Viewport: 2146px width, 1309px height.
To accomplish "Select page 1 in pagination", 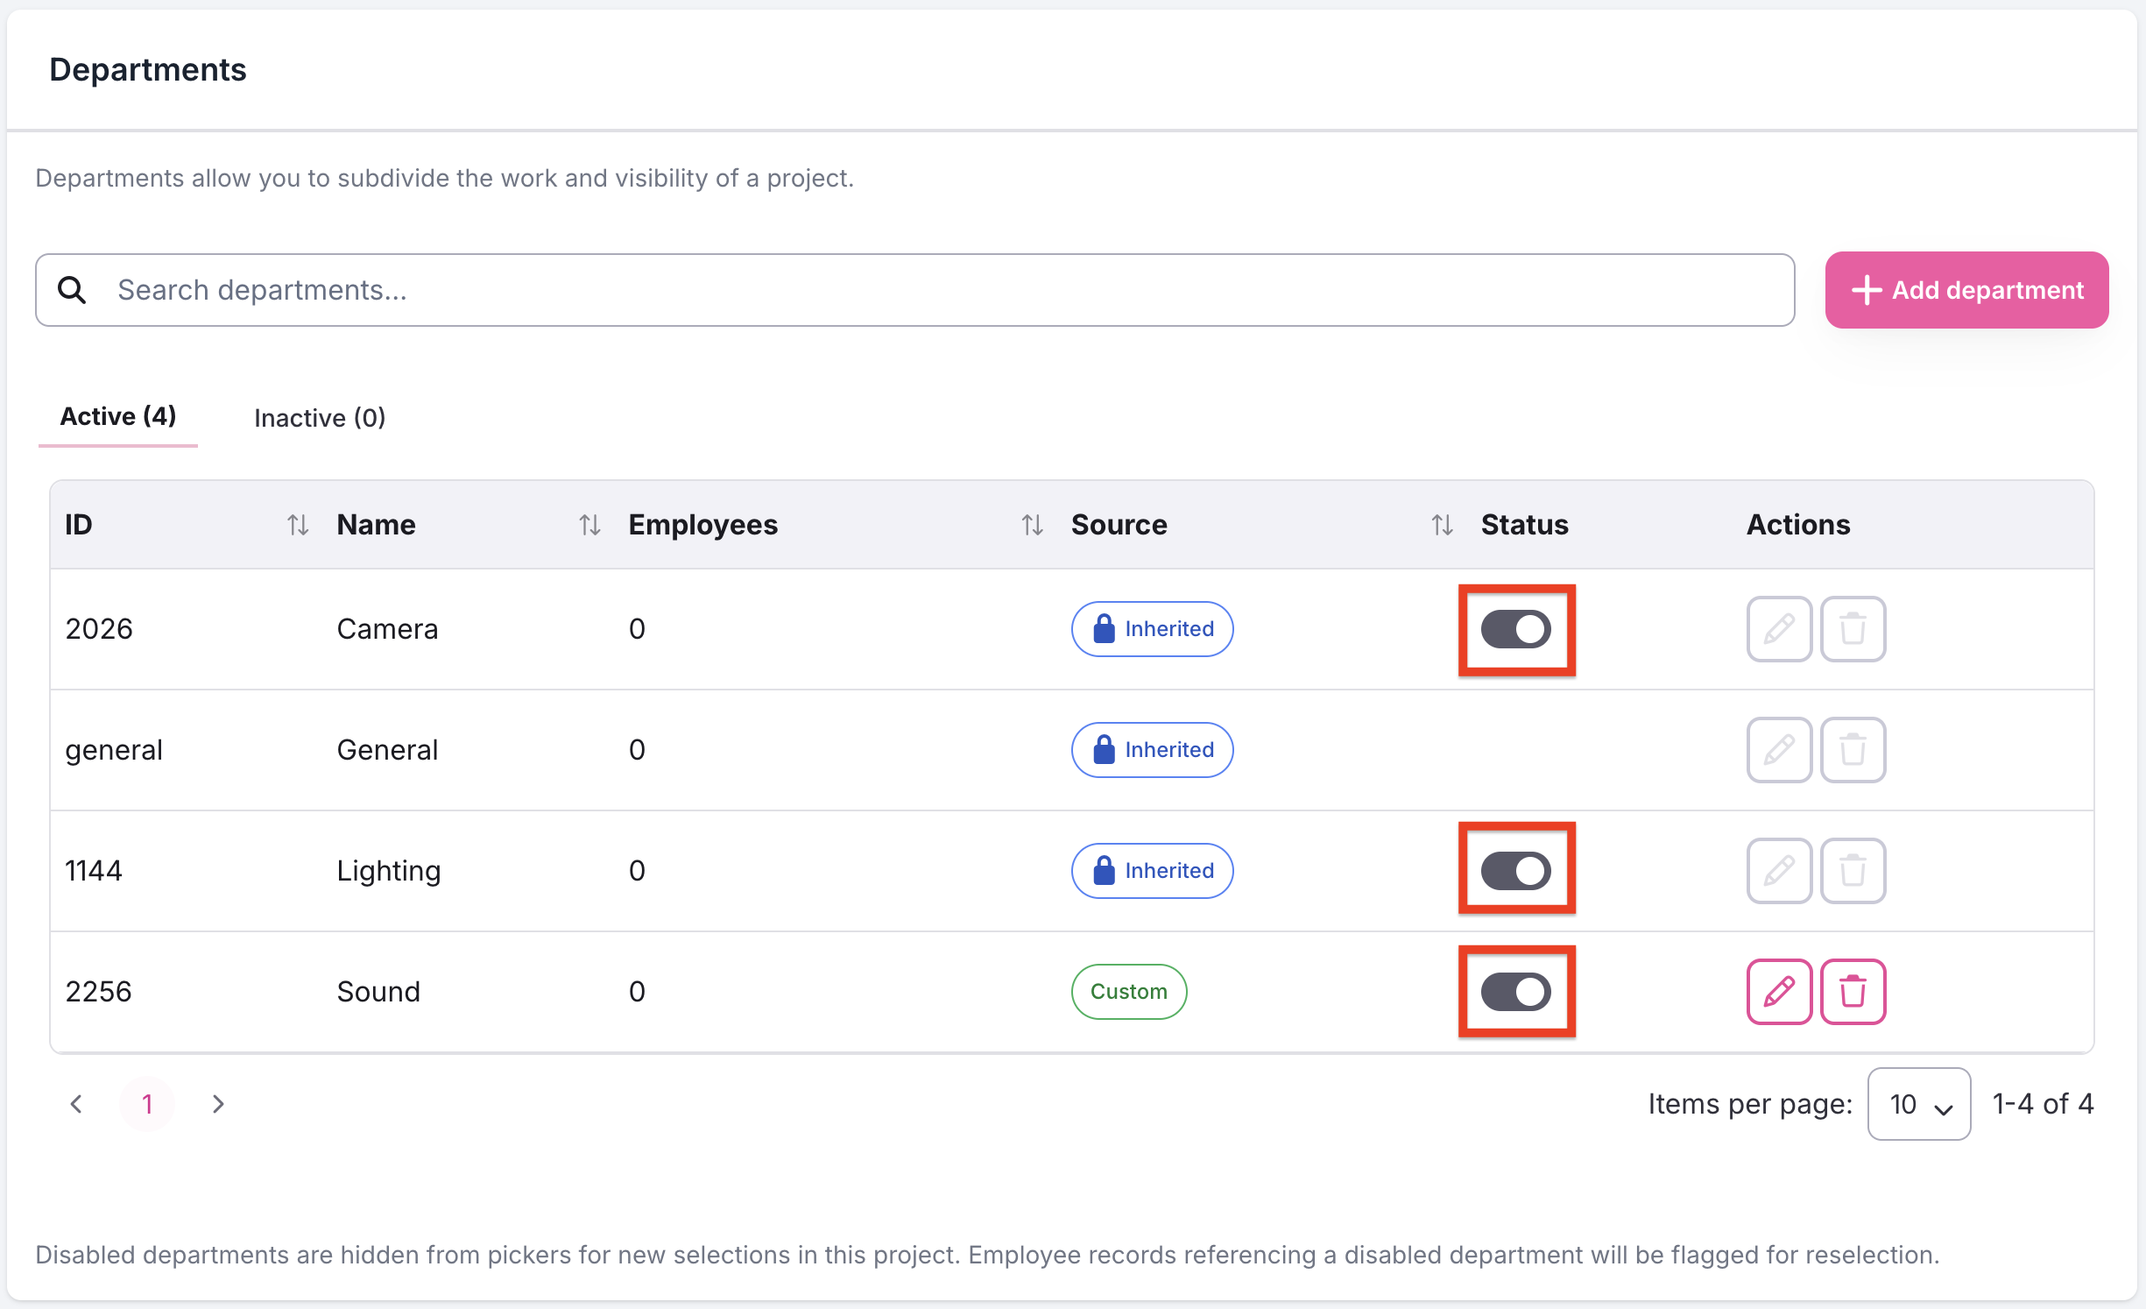I will (147, 1104).
